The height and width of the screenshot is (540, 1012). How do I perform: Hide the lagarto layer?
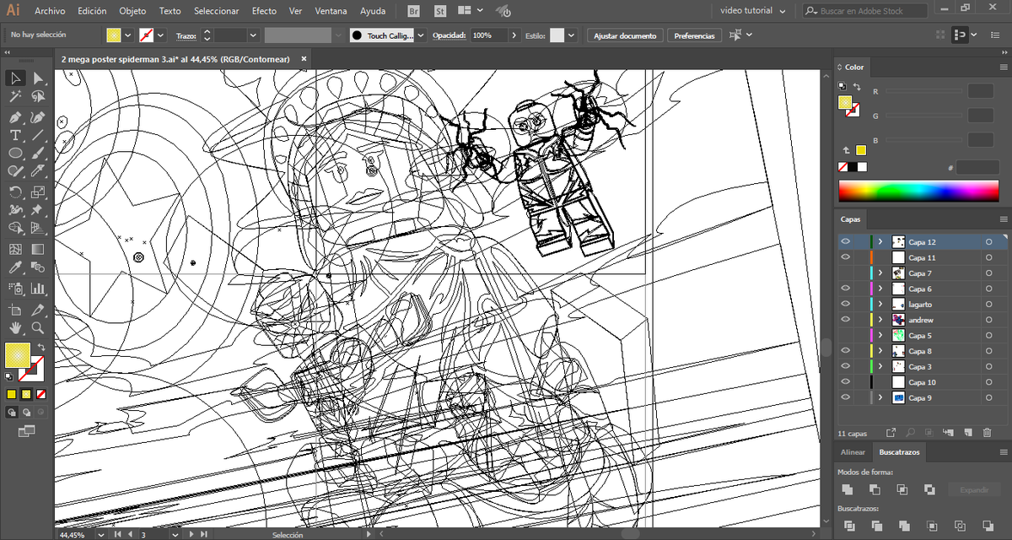pyautogui.click(x=845, y=304)
